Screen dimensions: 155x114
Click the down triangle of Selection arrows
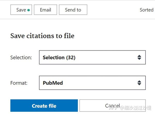point(139,59)
